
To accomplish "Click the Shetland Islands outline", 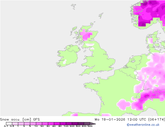I will click(101, 16).
